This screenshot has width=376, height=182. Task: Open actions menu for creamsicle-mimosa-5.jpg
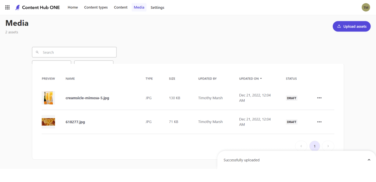coord(319,98)
